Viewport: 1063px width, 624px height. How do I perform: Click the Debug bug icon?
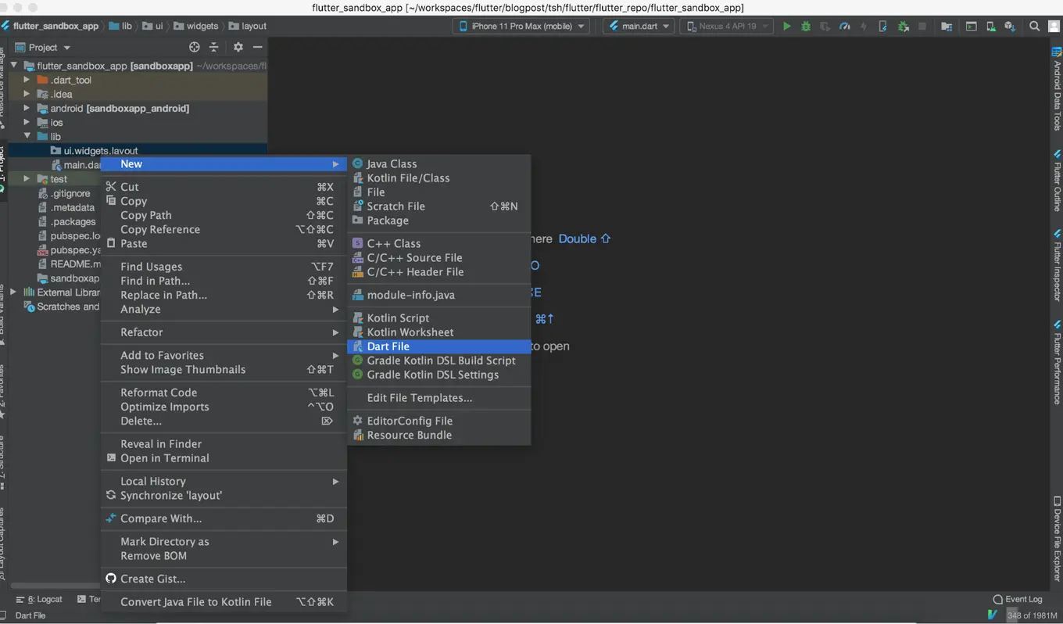point(806,26)
